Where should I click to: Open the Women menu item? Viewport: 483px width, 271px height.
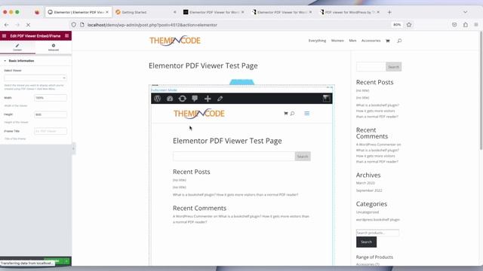[x=337, y=41]
